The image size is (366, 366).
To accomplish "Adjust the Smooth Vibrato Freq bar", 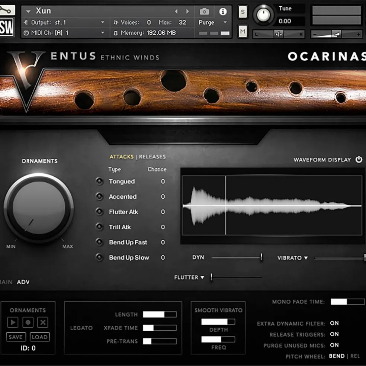I will 218,339.
